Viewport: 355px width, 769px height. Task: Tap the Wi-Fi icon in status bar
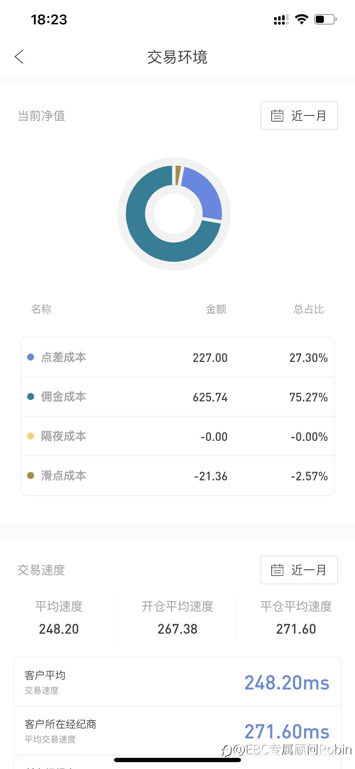tap(301, 19)
